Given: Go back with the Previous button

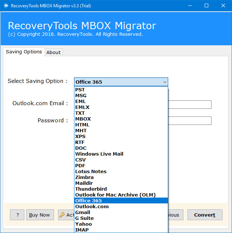Looking at the screenshot, I should coord(176,215).
